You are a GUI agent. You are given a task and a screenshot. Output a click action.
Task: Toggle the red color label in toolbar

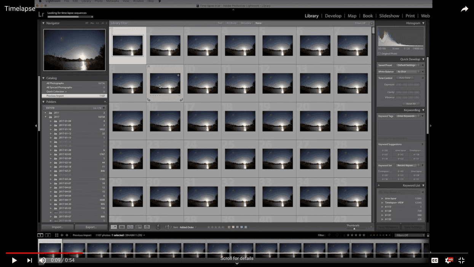229,227
